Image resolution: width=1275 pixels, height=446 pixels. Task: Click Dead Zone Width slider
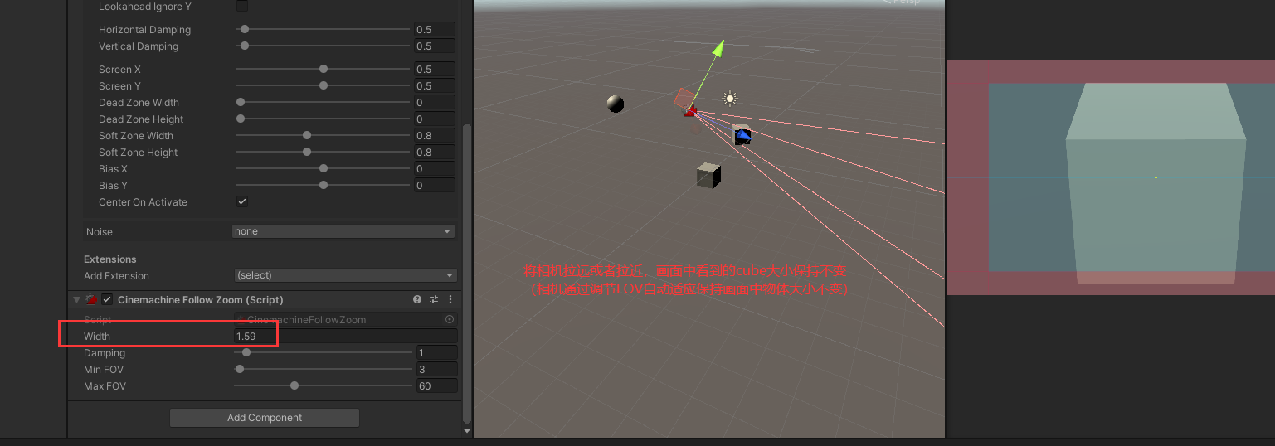point(324,102)
